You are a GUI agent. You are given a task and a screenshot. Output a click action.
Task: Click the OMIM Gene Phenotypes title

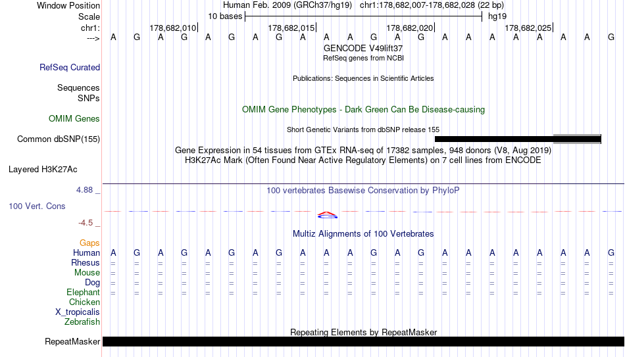coord(363,110)
